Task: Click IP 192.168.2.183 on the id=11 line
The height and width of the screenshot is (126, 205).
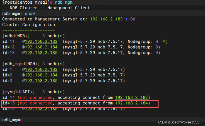Action: tap(41, 41)
